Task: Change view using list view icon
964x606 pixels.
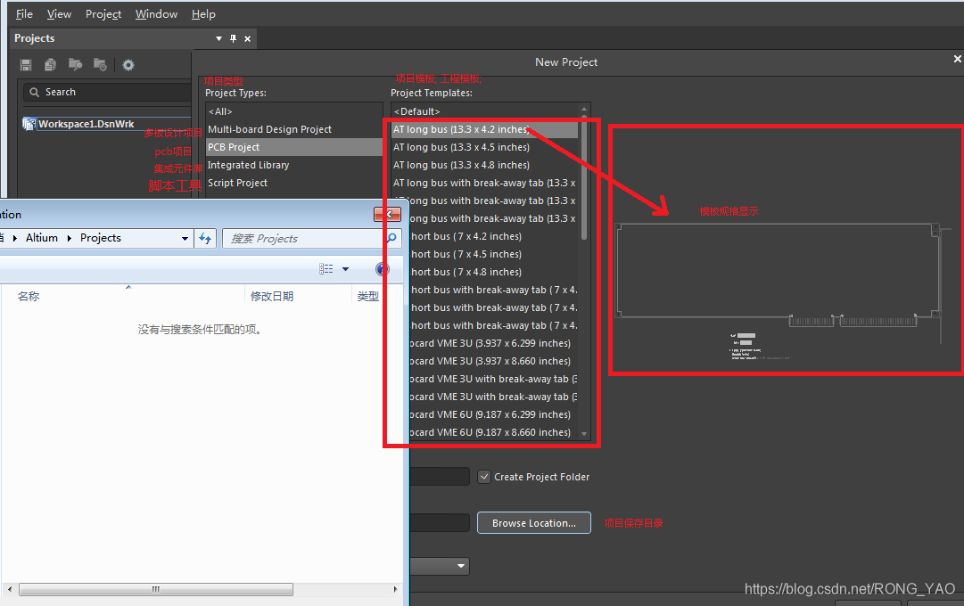Action: click(326, 269)
